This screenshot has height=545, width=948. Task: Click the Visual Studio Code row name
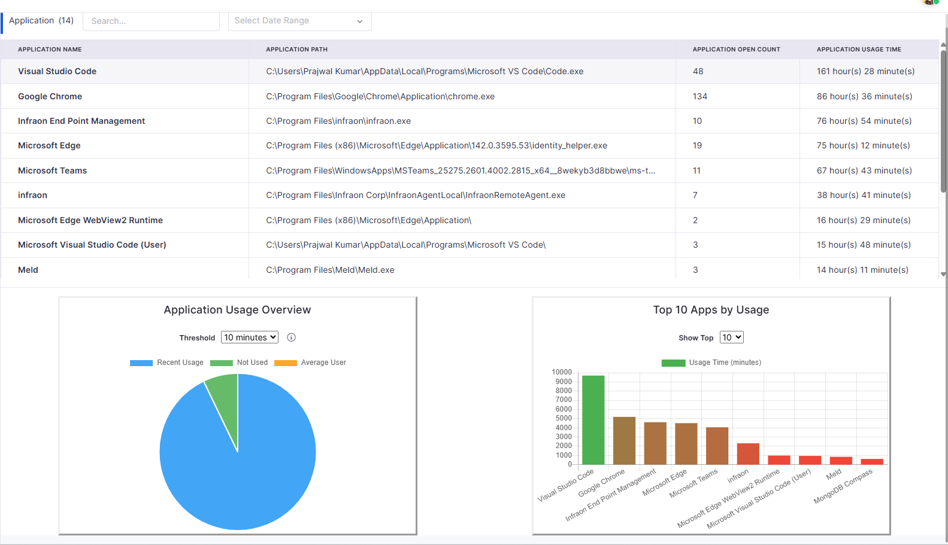click(x=57, y=71)
